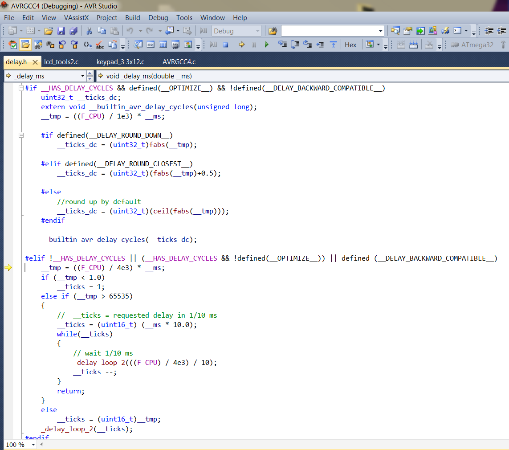Screen dimensions: 509x450
Task: Open the Build menu
Action: coord(132,18)
